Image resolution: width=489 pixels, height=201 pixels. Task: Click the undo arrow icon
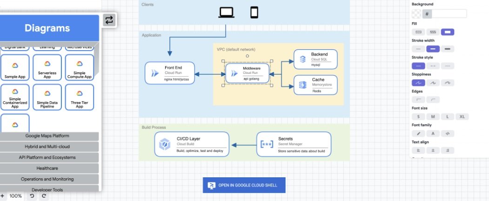32,196
